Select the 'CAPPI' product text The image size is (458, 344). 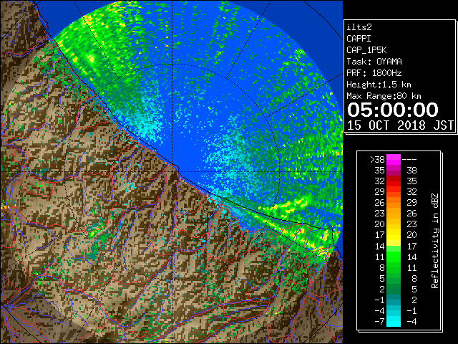359,39
